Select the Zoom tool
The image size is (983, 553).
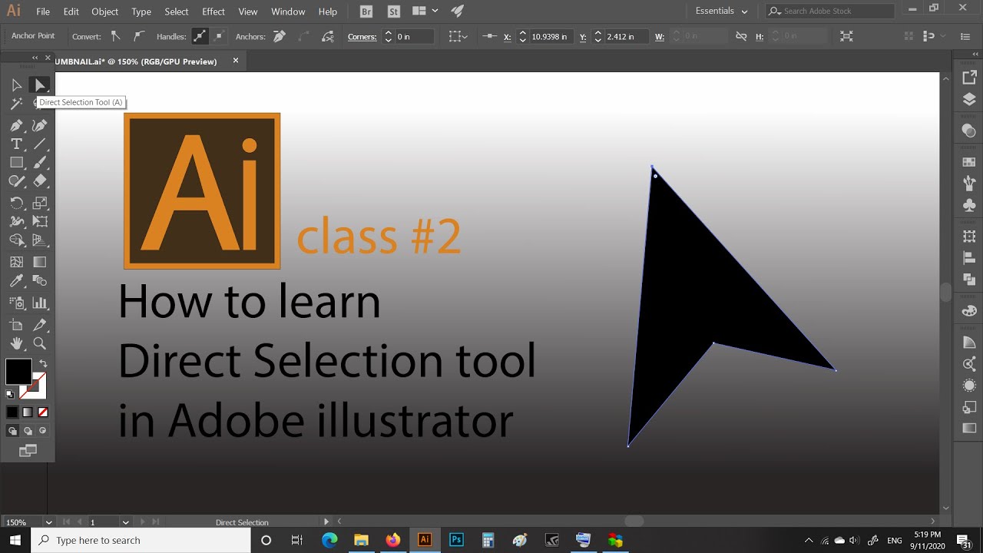coord(40,343)
